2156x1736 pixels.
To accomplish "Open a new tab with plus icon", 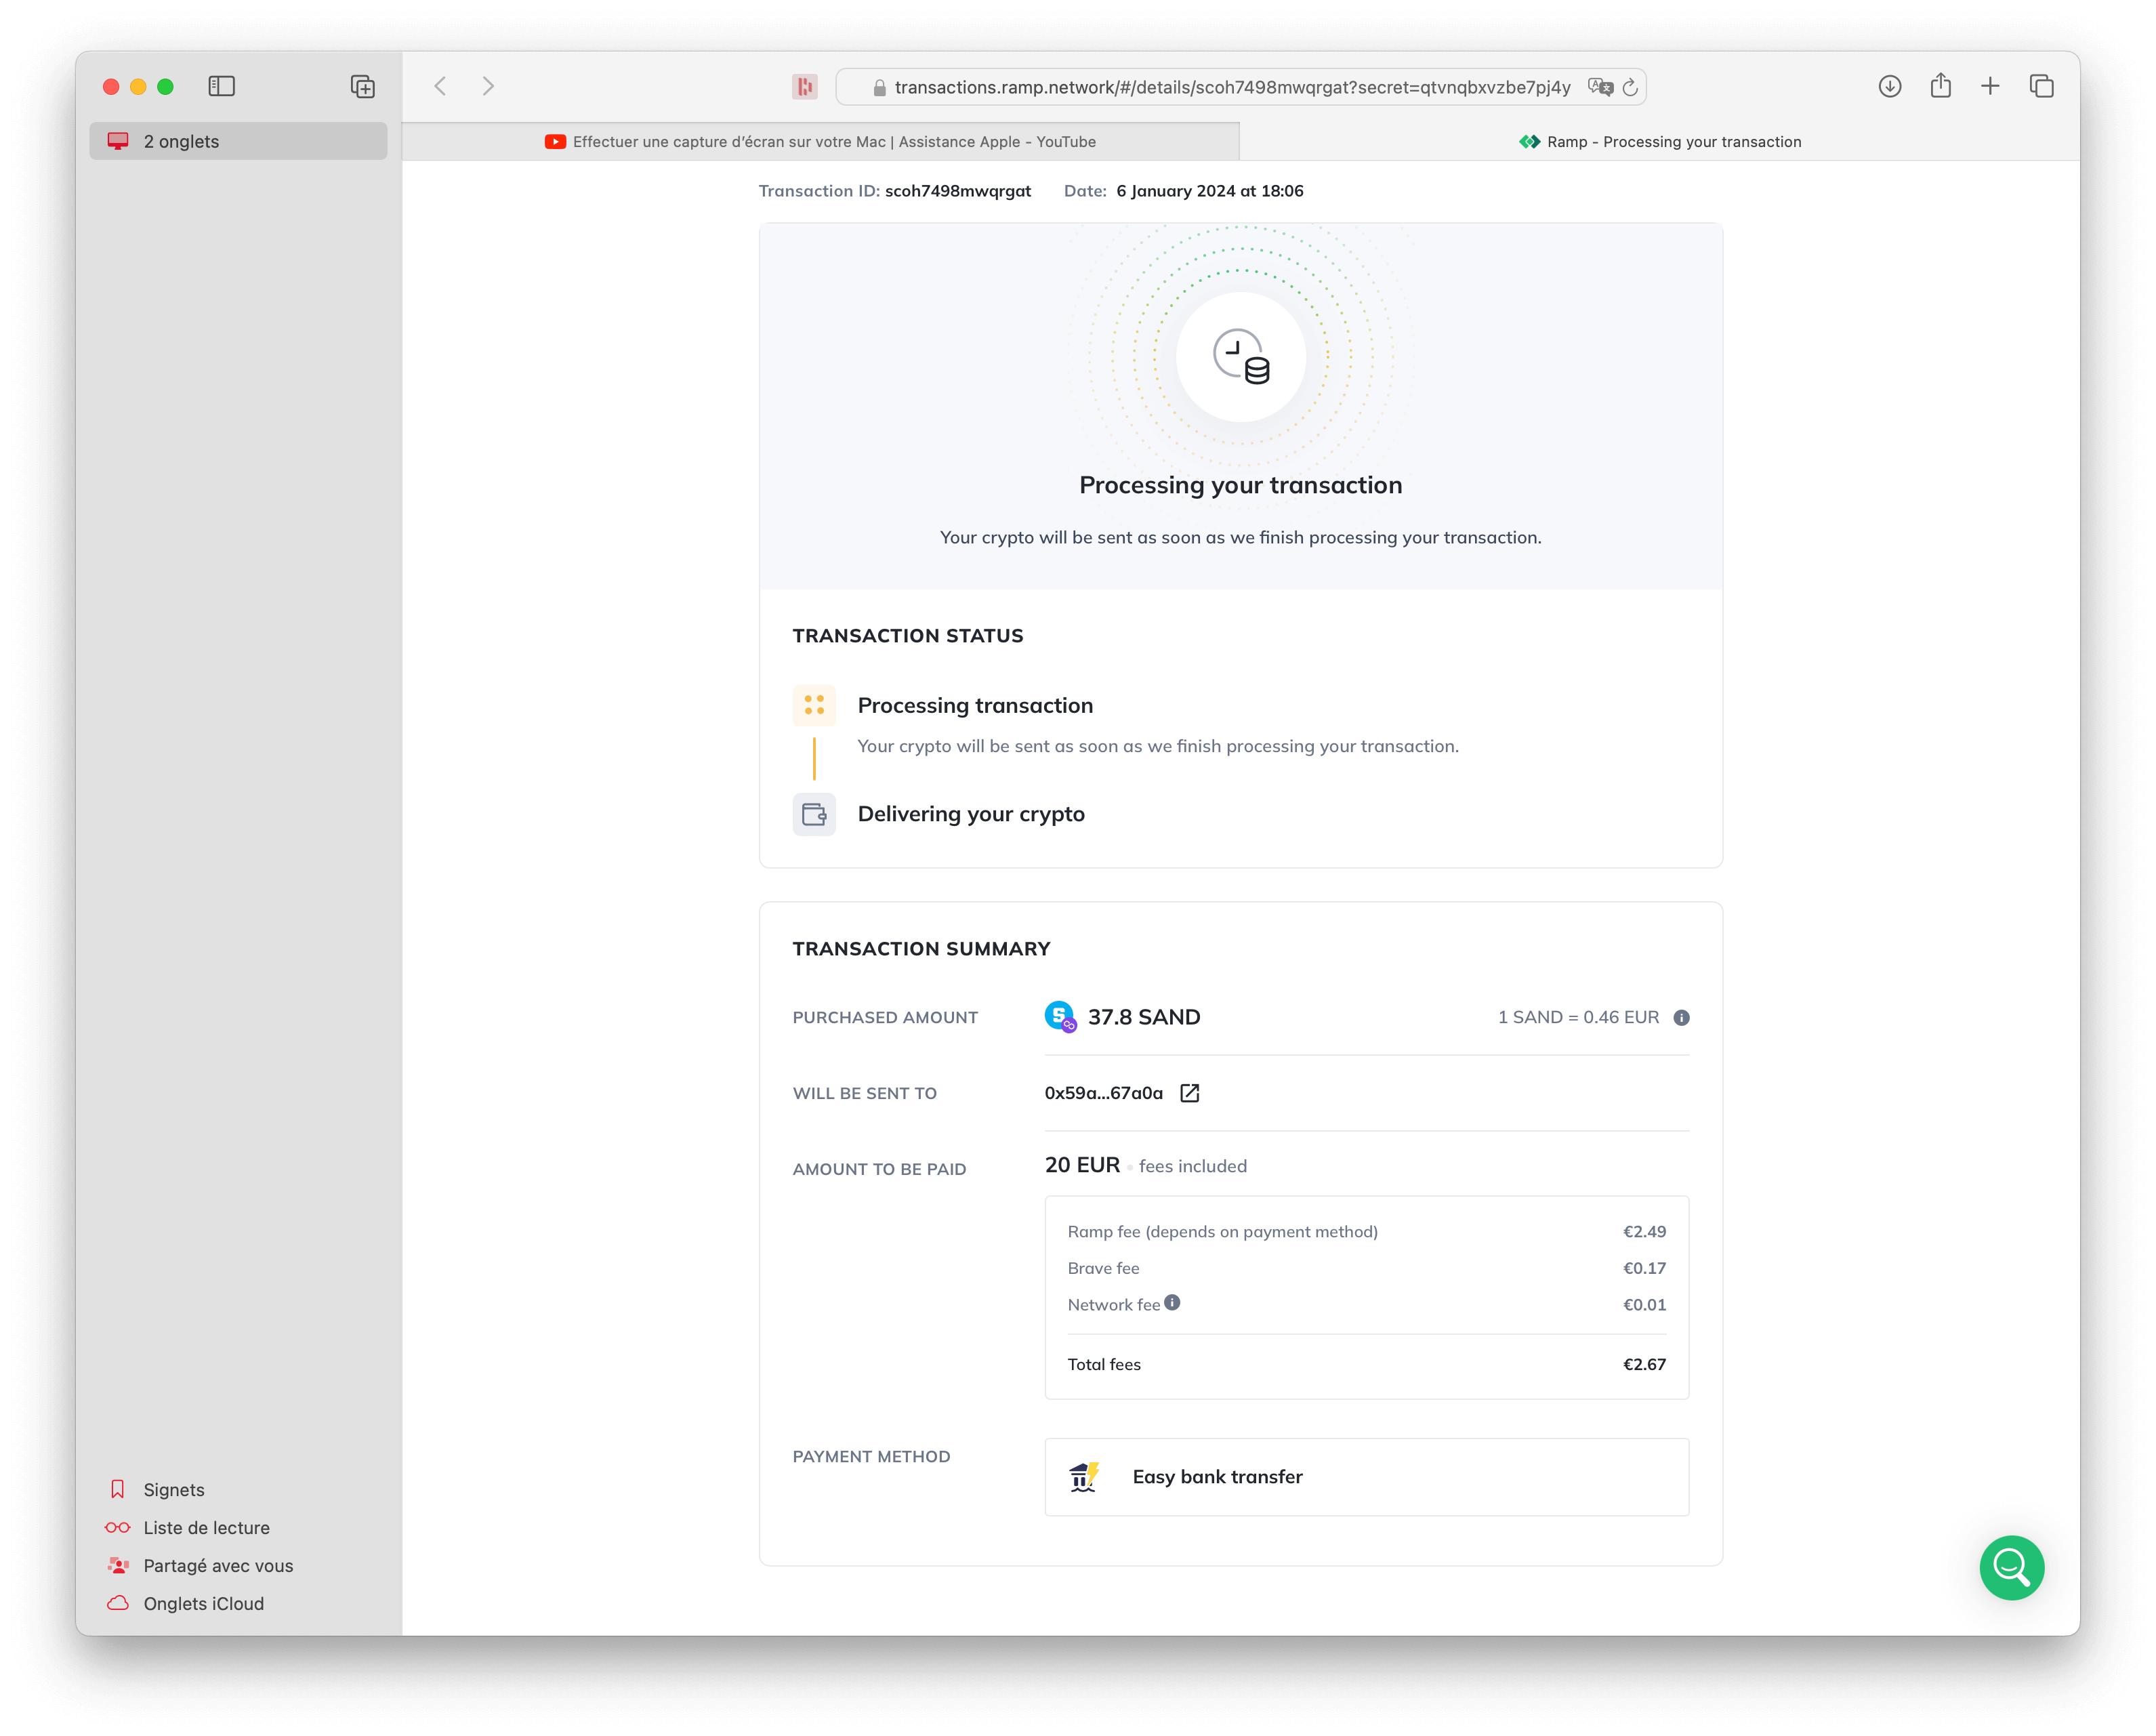I will click(1990, 86).
